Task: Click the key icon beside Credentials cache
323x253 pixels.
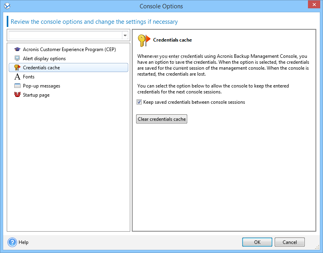Action: pyautogui.click(x=17, y=68)
